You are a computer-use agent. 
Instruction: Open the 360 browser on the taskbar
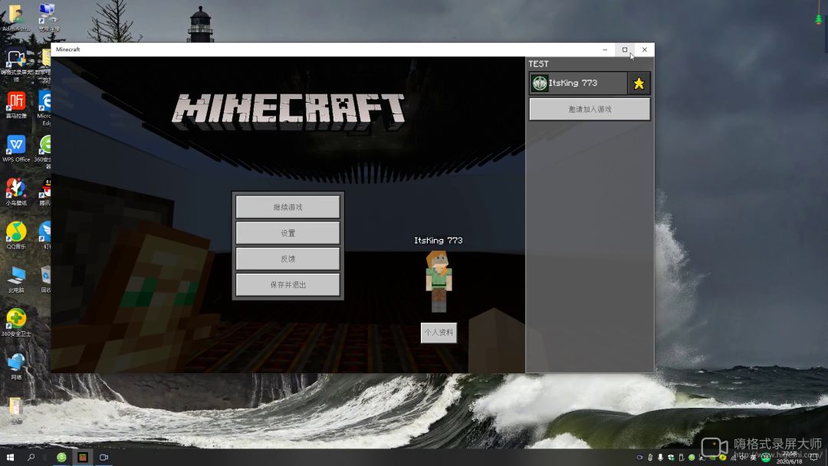tap(61, 458)
